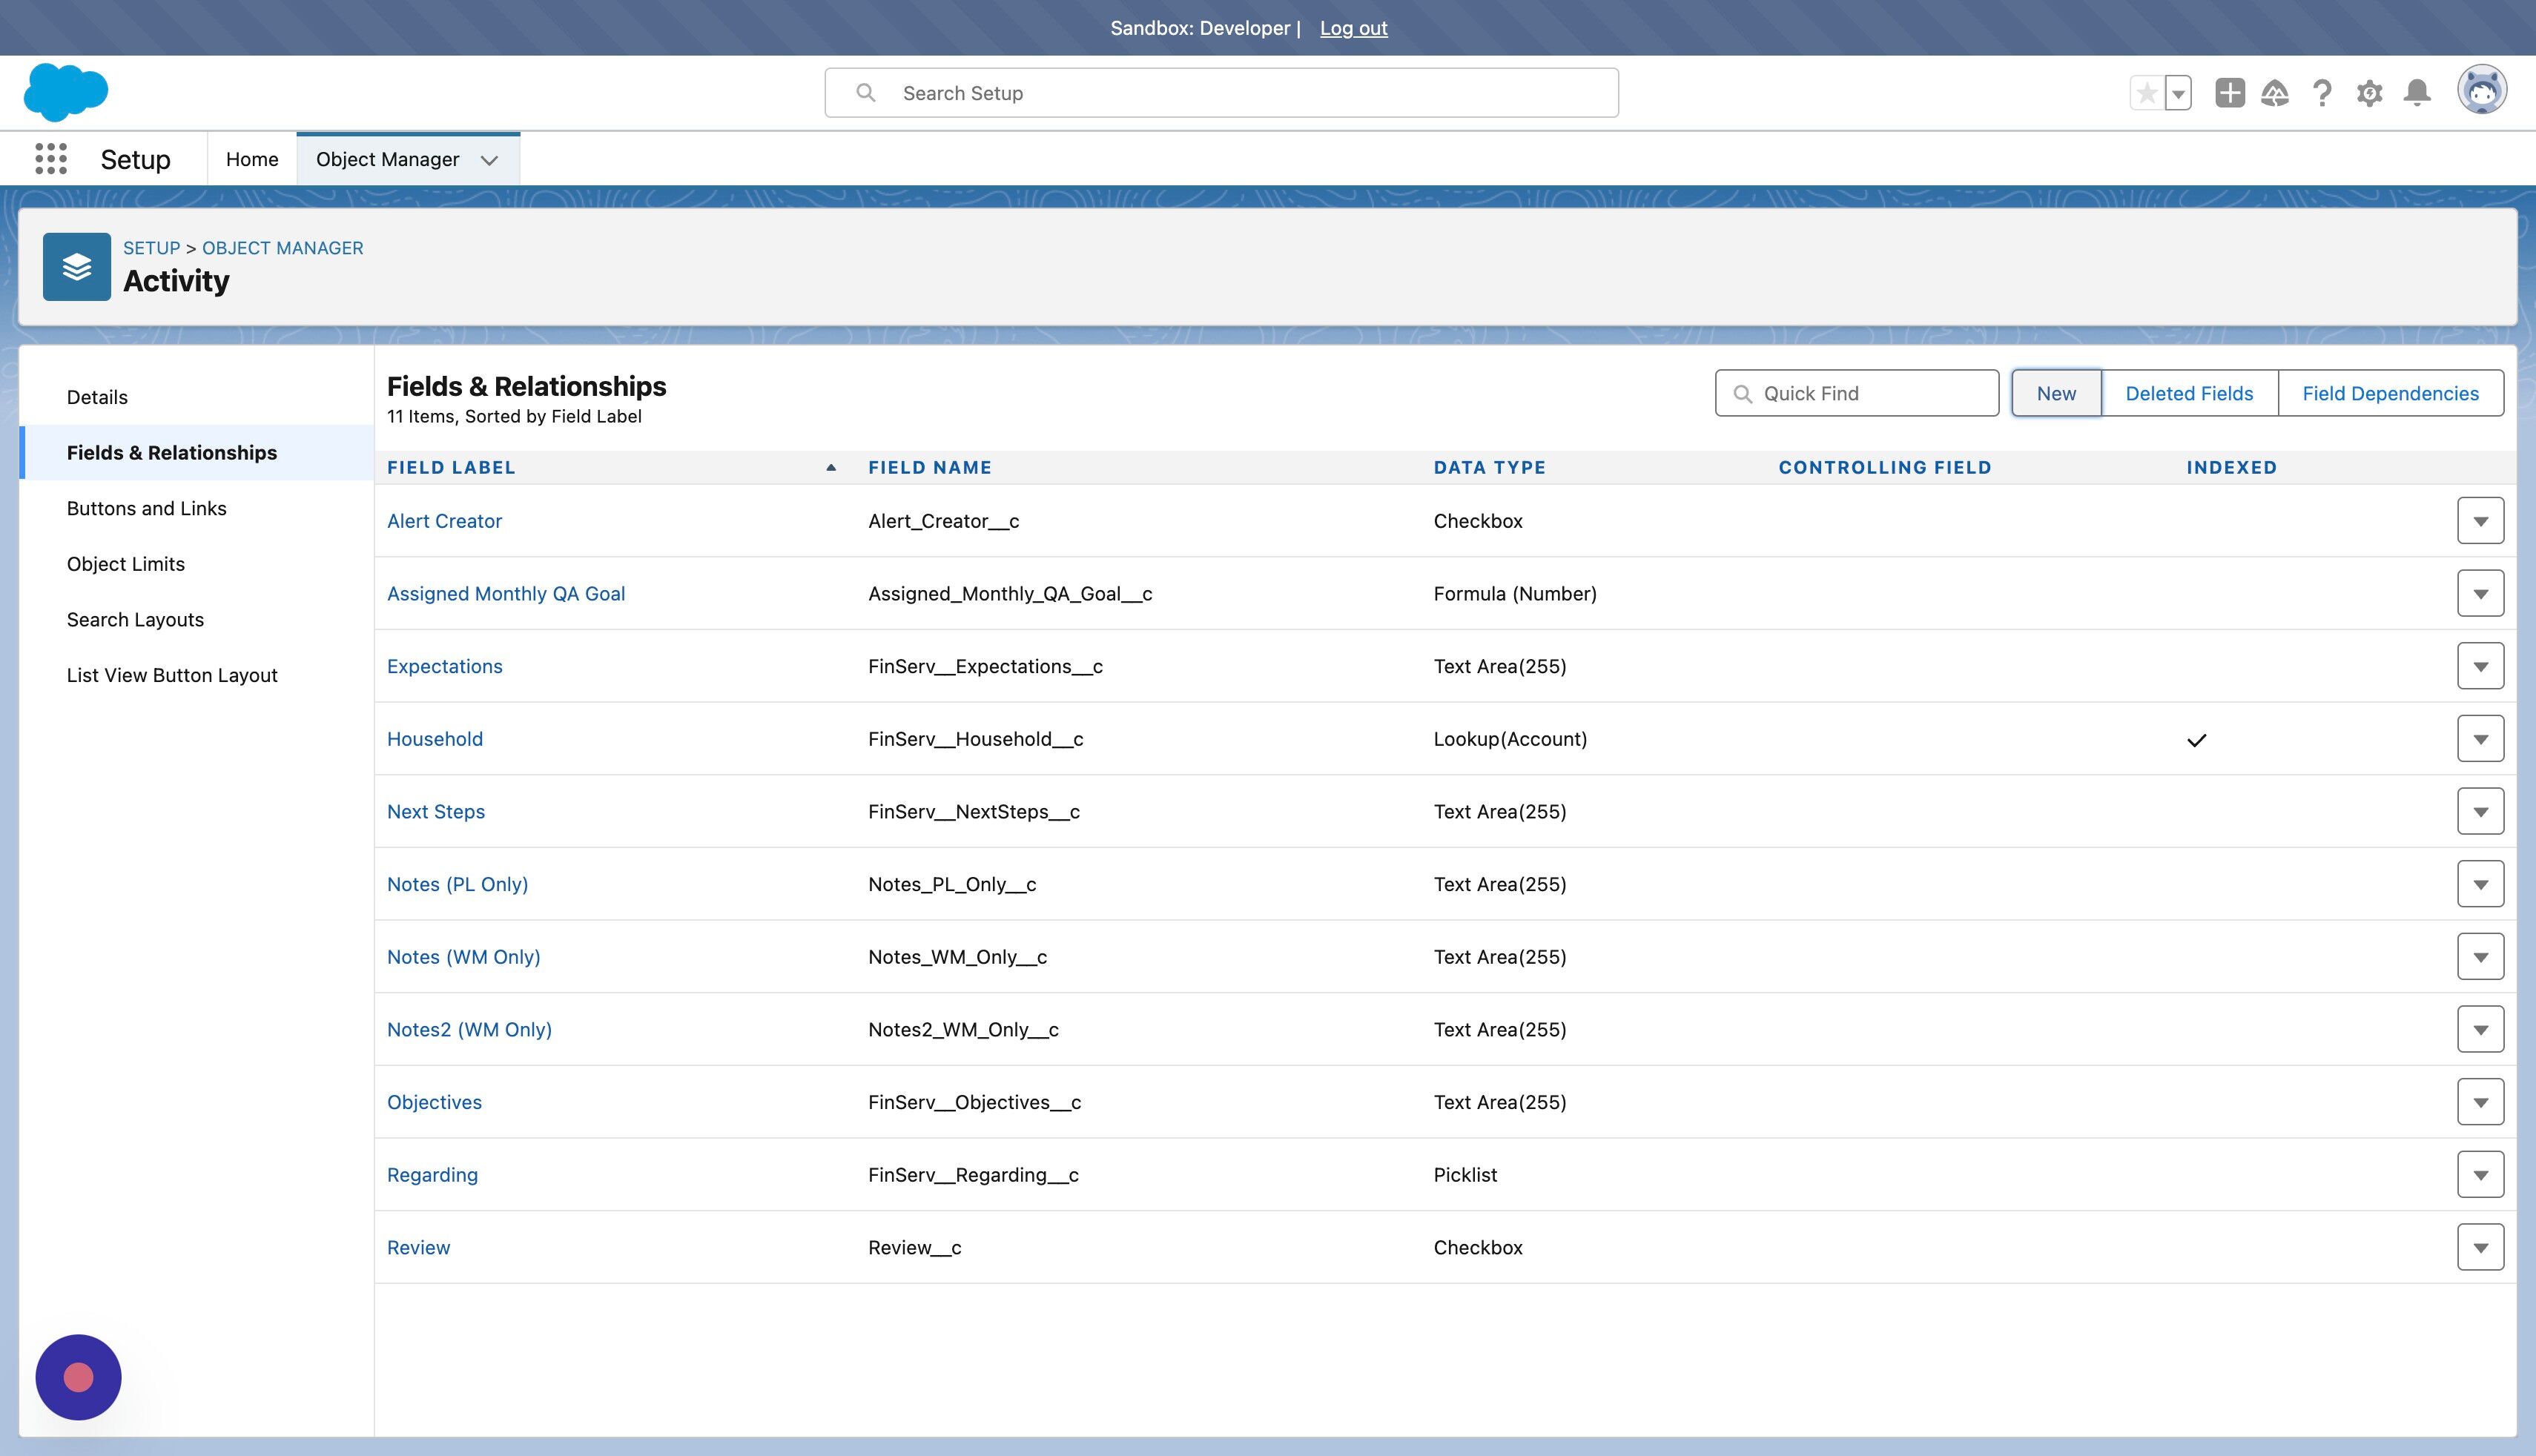Select Buttons and Links in sidebar
This screenshot has width=2536, height=1456.
(147, 508)
